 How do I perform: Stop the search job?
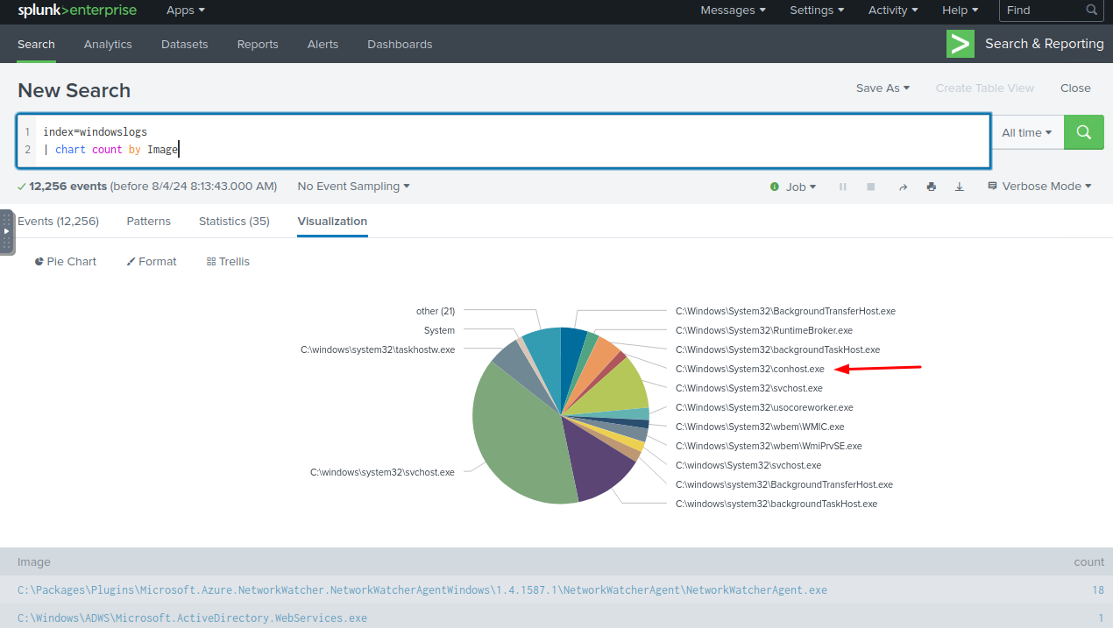(x=871, y=187)
